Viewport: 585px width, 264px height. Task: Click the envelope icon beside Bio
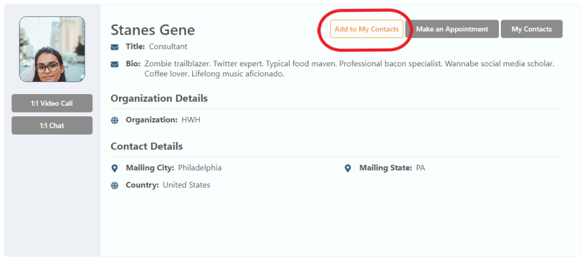pos(114,64)
